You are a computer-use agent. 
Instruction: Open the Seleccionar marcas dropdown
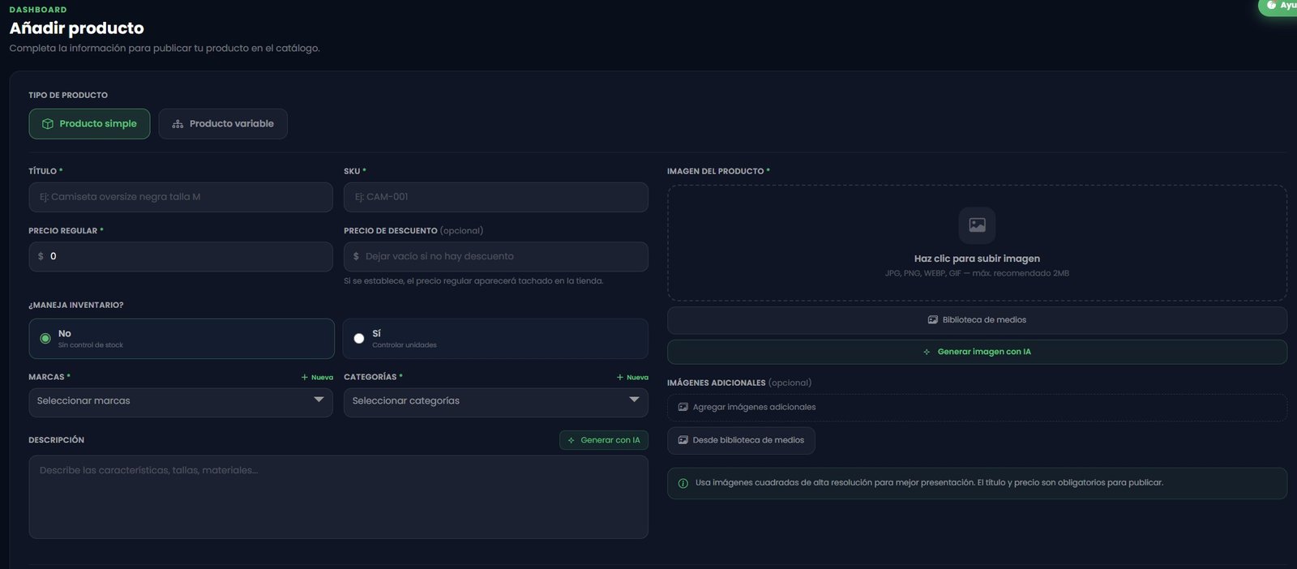(180, 401)
